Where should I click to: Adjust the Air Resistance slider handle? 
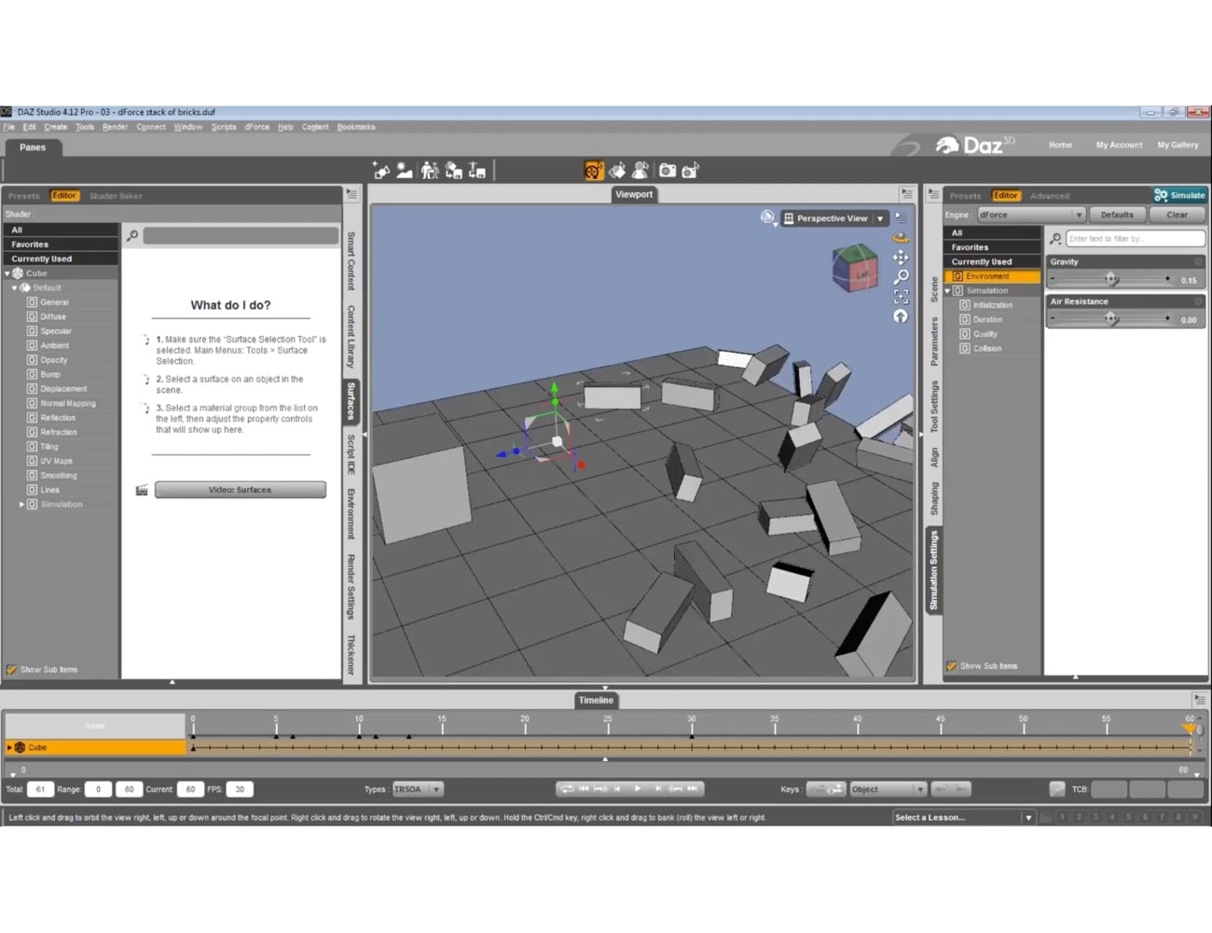coord(1111,319)
